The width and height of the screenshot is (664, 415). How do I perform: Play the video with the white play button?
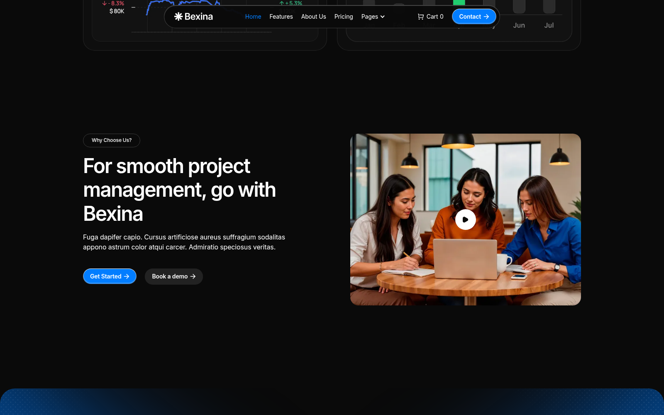click(x=466, y=220)
